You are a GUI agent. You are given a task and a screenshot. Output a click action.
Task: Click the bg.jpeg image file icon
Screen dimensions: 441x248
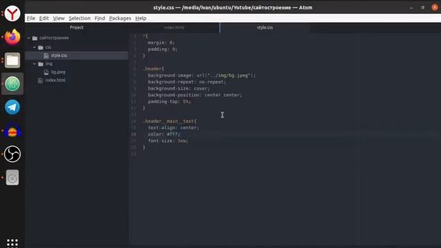coord(46,72)
